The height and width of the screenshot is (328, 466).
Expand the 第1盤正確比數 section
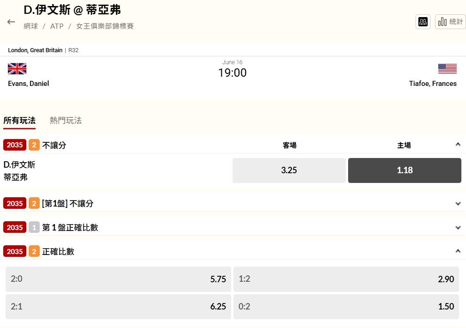(458, 227)
